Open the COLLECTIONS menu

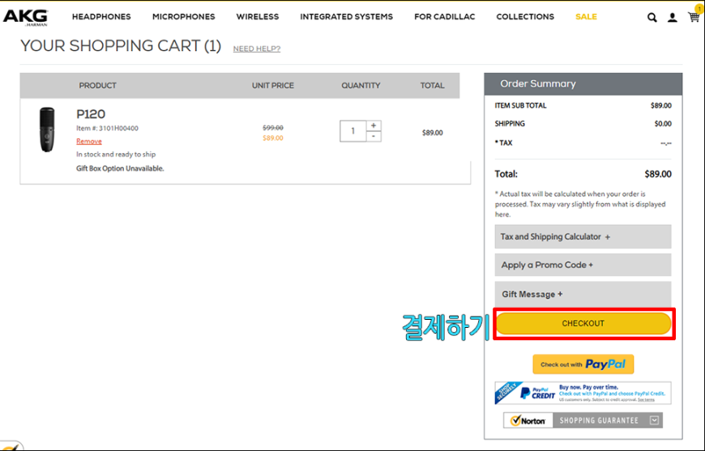525,17
